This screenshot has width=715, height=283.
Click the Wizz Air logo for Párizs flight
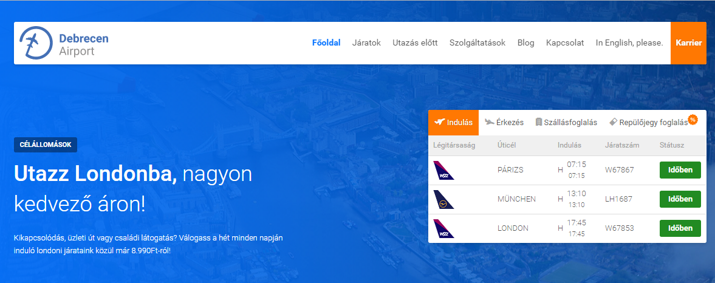pyautogui.click(x=443, y=170)
